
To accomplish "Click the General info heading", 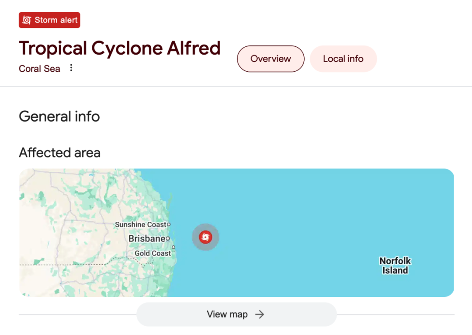I will [59, 117].
